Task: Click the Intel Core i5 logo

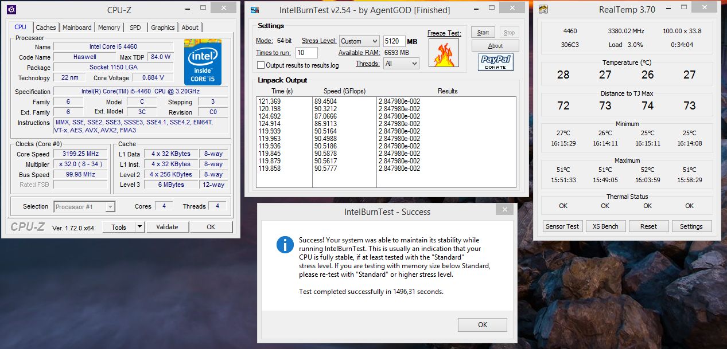Action: tap(203, 62)
